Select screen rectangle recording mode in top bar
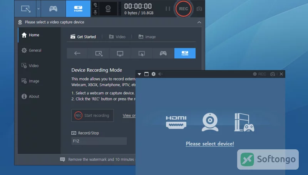Viewport: 308px width, 175px height. click(x=26, y=9)
